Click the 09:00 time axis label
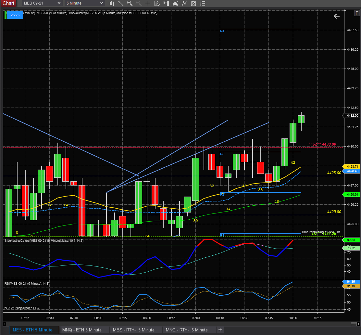Image resolution: width=361 pixels, height=335 pixels. 195,318
